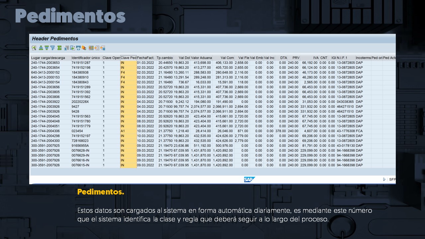This screenshot has height=239, width=425.
Task: Click the Total sigma icon
Action: pyautogui.click(x=59, y=48)
